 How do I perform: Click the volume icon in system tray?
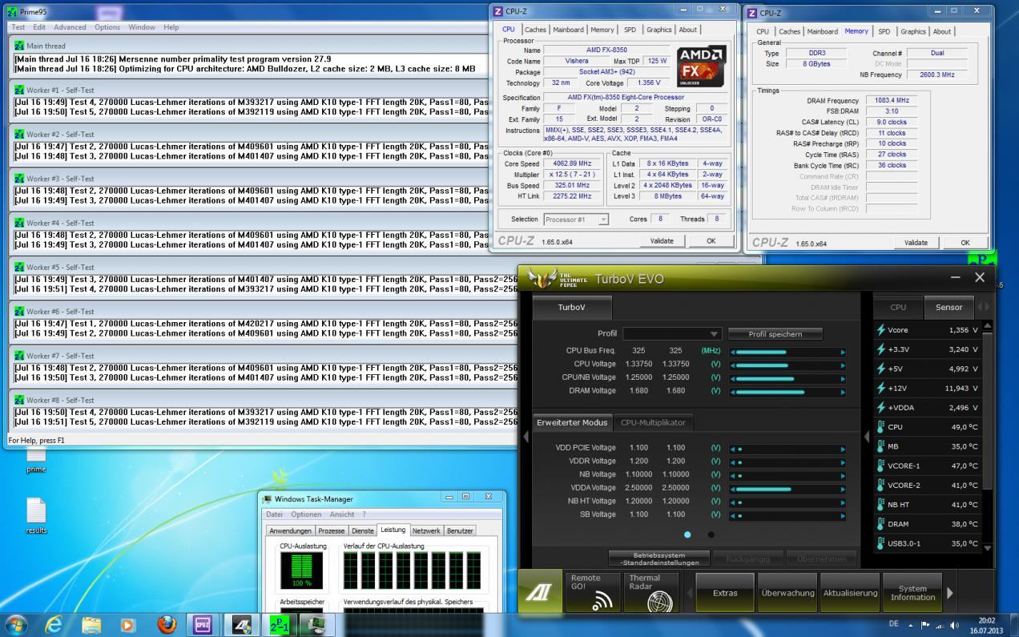point(954,623)
